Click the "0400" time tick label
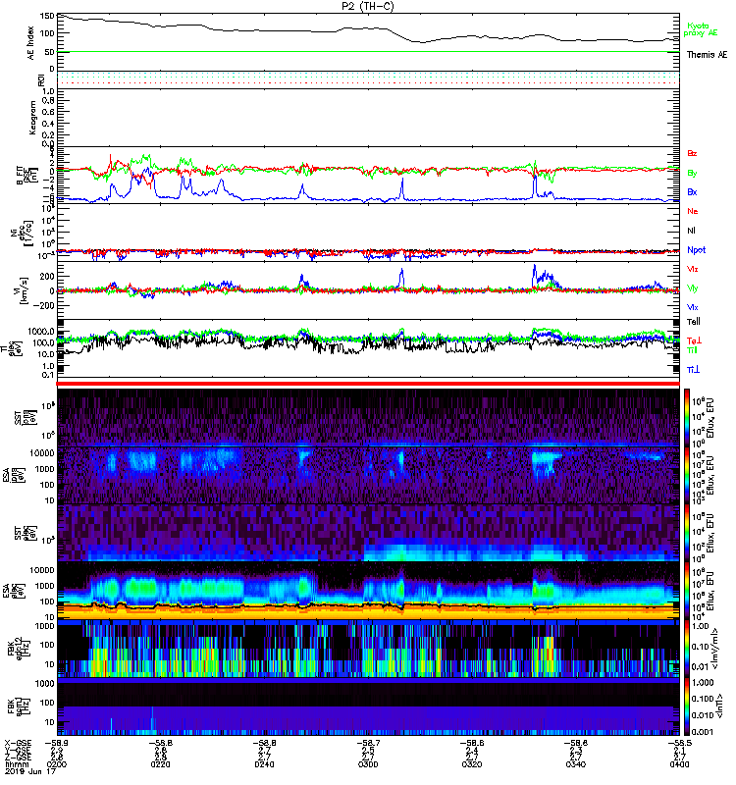The width and height of the screenshot is (736, 785). click(679, 764)
